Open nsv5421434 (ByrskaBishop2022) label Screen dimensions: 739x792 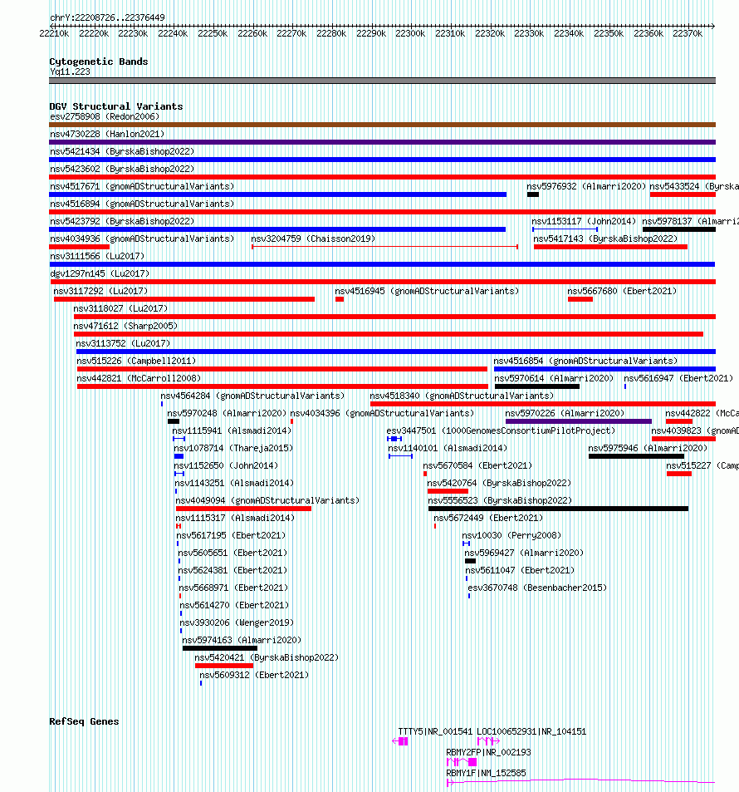point(122,151)
